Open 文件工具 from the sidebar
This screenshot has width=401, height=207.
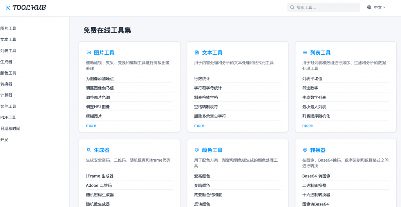coord(8,106)
